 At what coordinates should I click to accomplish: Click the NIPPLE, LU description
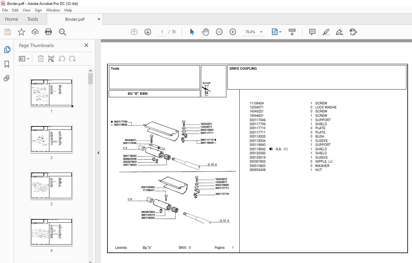click(324, 161)
